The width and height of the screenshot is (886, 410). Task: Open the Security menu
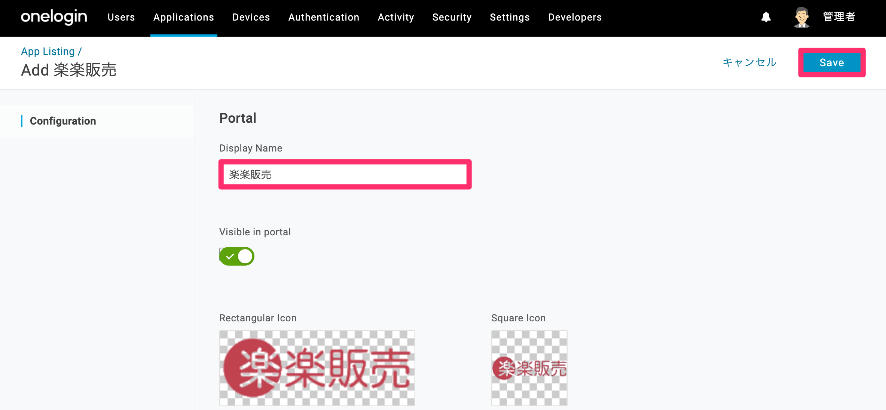tap(452, 17)
